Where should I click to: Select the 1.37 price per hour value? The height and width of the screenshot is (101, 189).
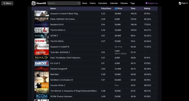point(103,80)
